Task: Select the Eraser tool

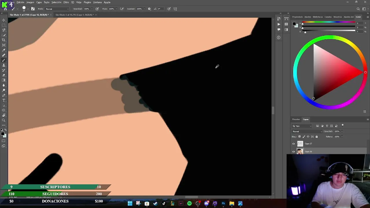Action: pos(4,75)
